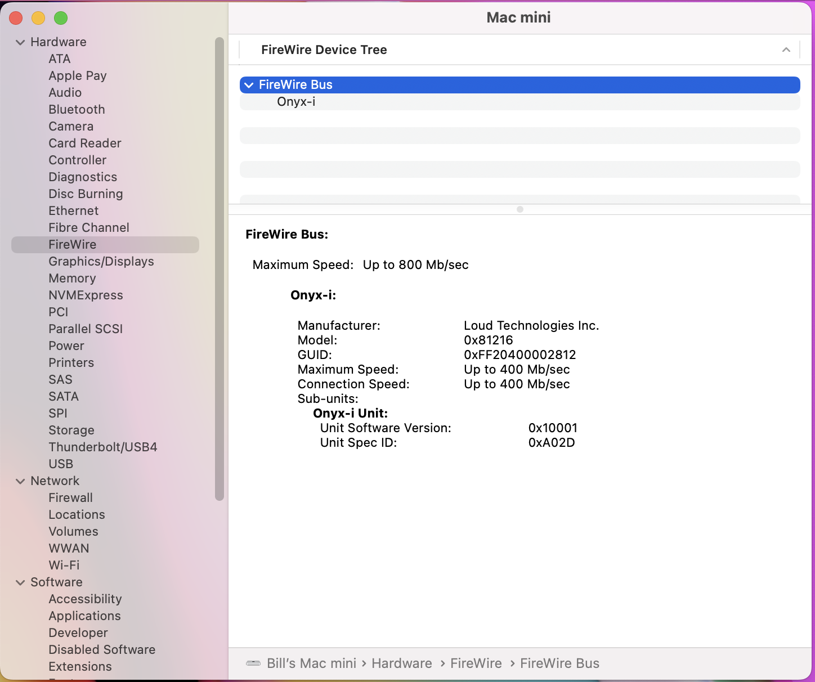Collapse the Software section chevron
This screenshot has width=815, height=682.
point(20,582)
